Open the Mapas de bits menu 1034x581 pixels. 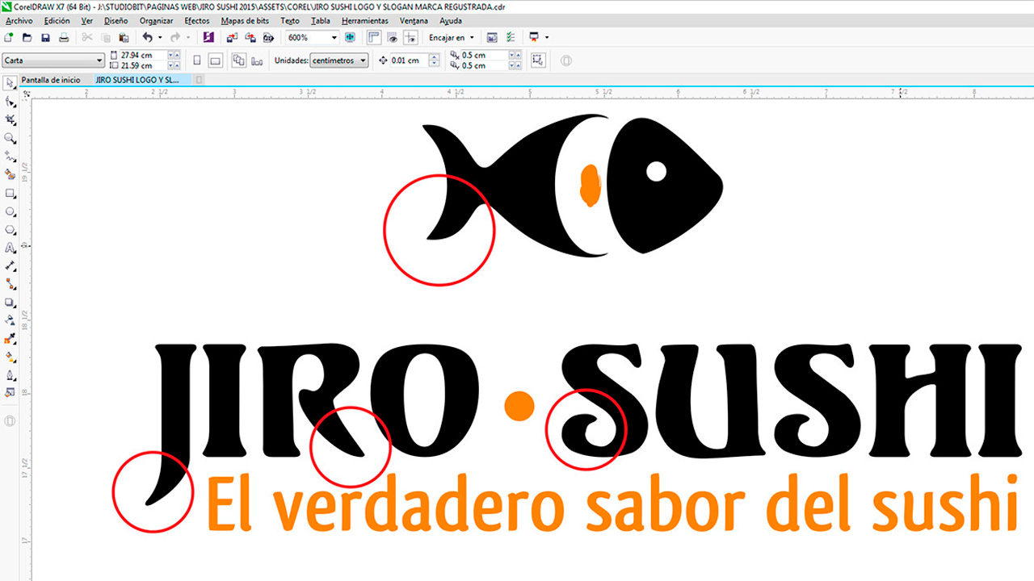click(246, 20)
